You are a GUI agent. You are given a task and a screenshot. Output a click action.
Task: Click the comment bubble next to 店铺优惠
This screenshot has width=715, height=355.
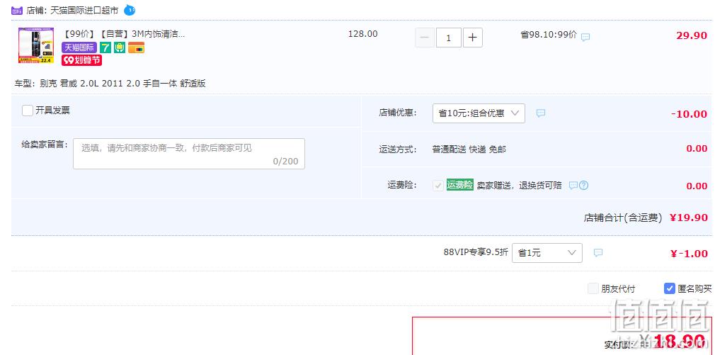541,113
